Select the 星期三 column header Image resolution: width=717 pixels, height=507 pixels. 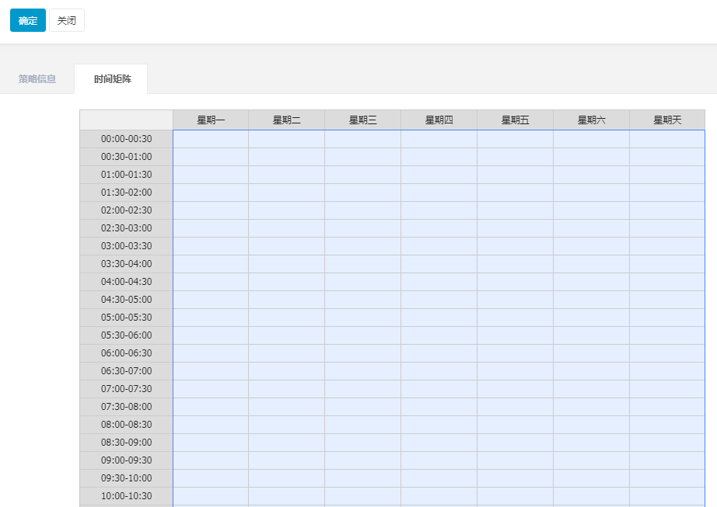pos(363,120)
